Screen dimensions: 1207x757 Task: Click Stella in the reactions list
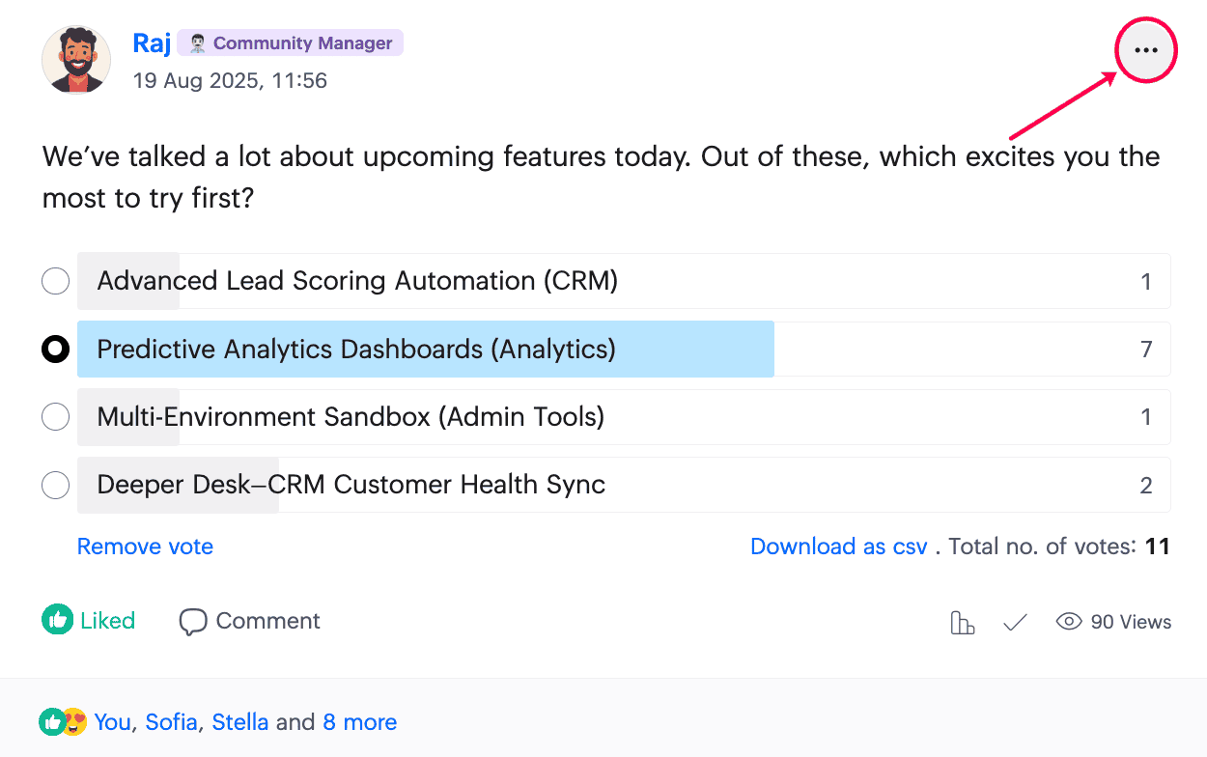pyautogui.click(x=240, y=722)
